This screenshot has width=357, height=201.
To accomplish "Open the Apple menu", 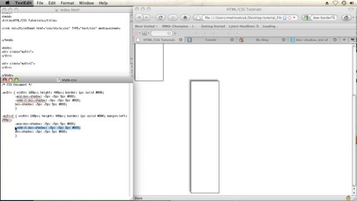I will [x=7, y=3].
